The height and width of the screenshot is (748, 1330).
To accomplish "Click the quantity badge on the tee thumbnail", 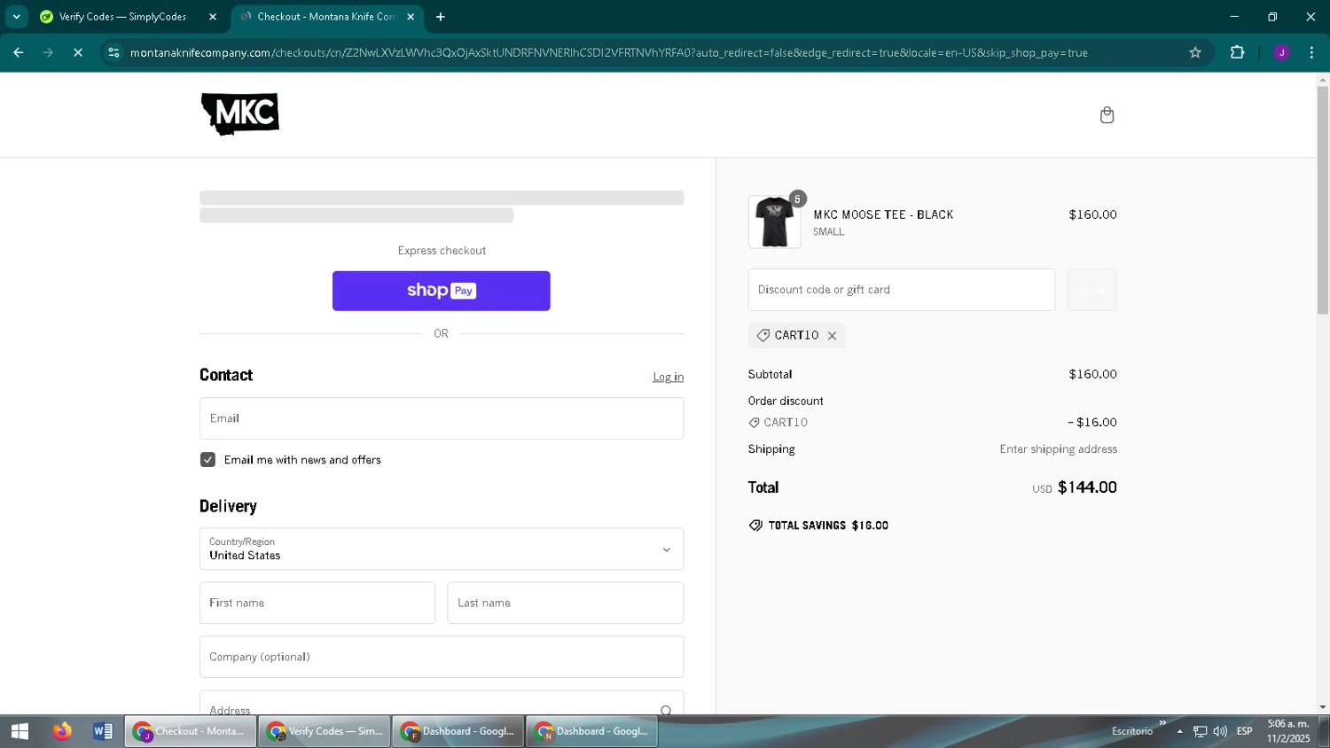I will tap(797, 199).
